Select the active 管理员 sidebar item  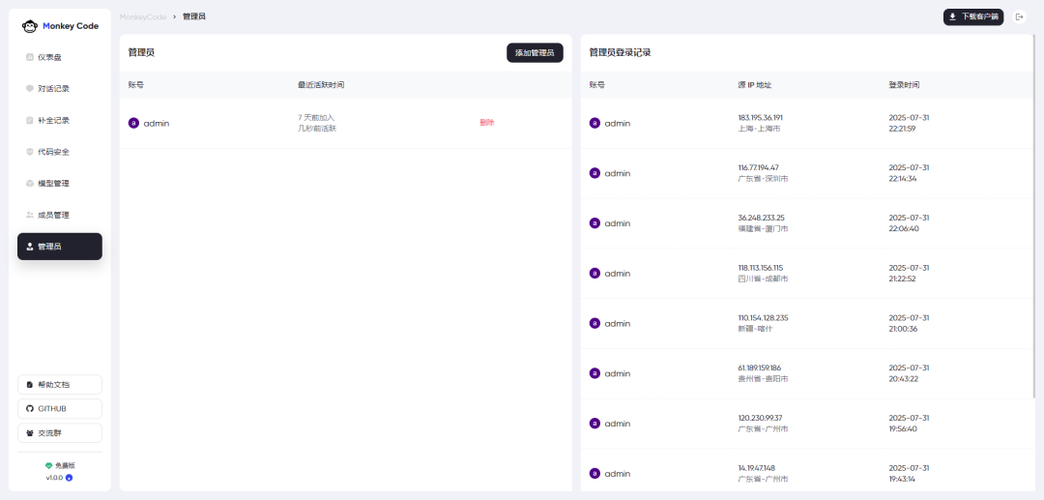click(x=60, y=247)
